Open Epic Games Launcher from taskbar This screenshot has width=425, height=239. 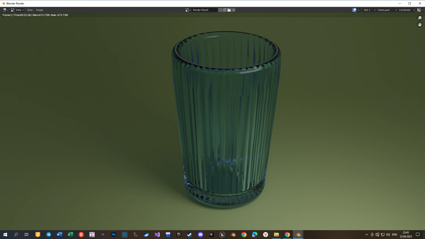coord(179,234)
